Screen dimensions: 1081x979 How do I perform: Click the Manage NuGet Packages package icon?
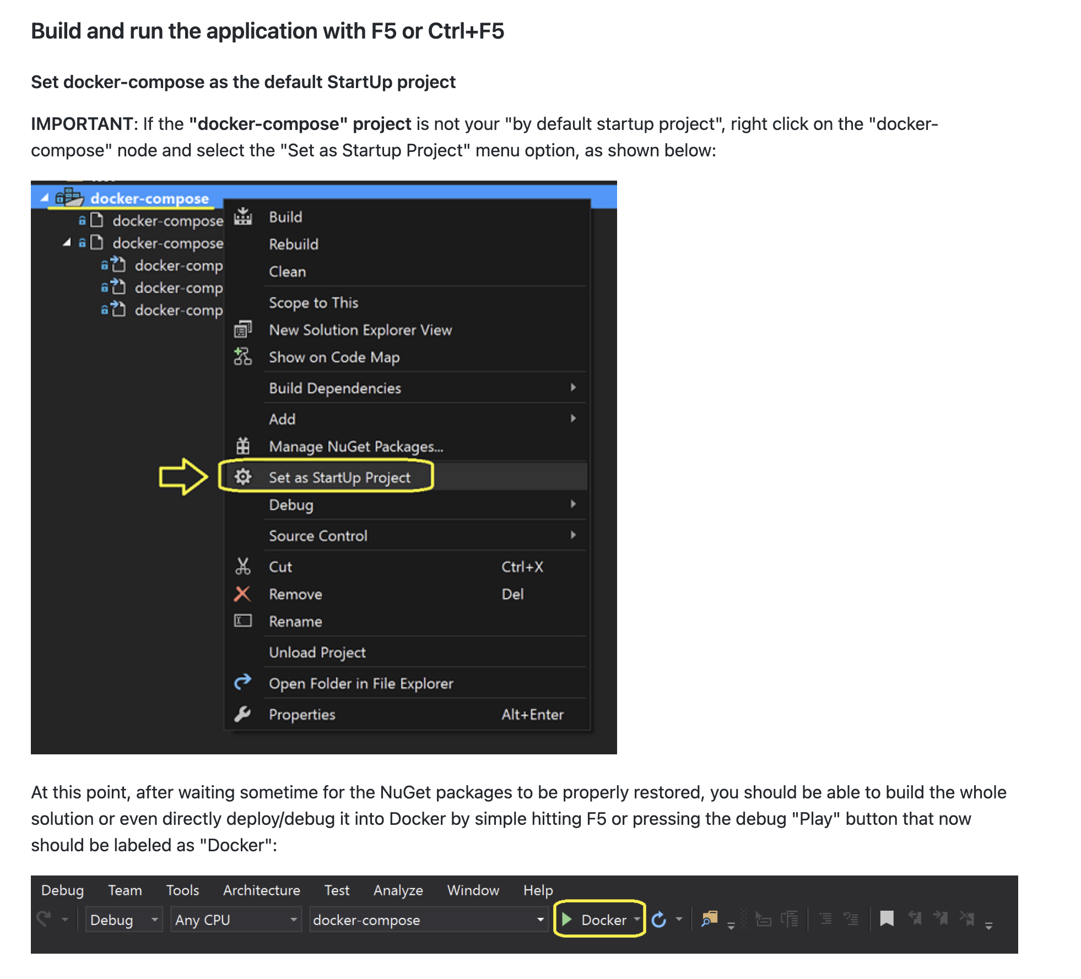pos(243,446)
